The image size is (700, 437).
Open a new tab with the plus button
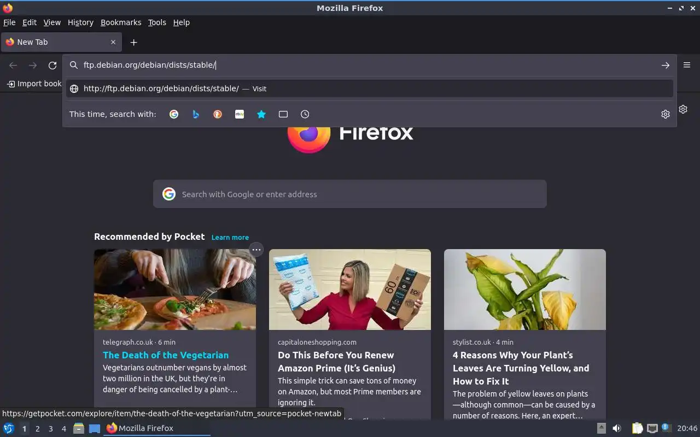(x=133, y=42)
